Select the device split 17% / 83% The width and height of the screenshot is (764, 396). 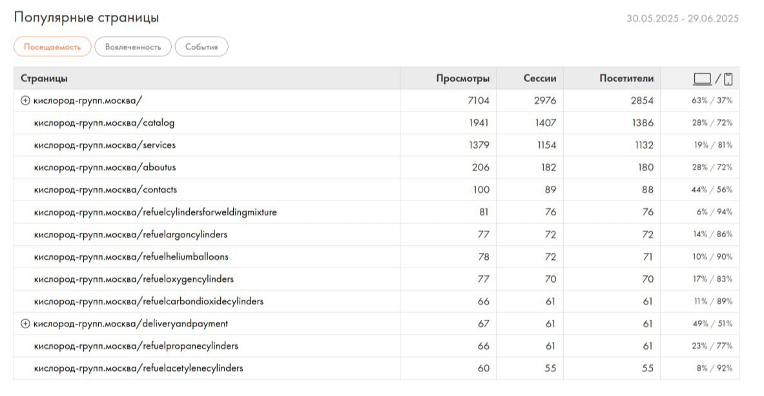click(x=713, y=280)
